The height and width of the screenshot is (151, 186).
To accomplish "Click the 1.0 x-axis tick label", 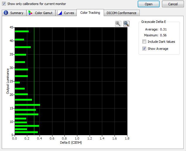I will pos(77,138).
